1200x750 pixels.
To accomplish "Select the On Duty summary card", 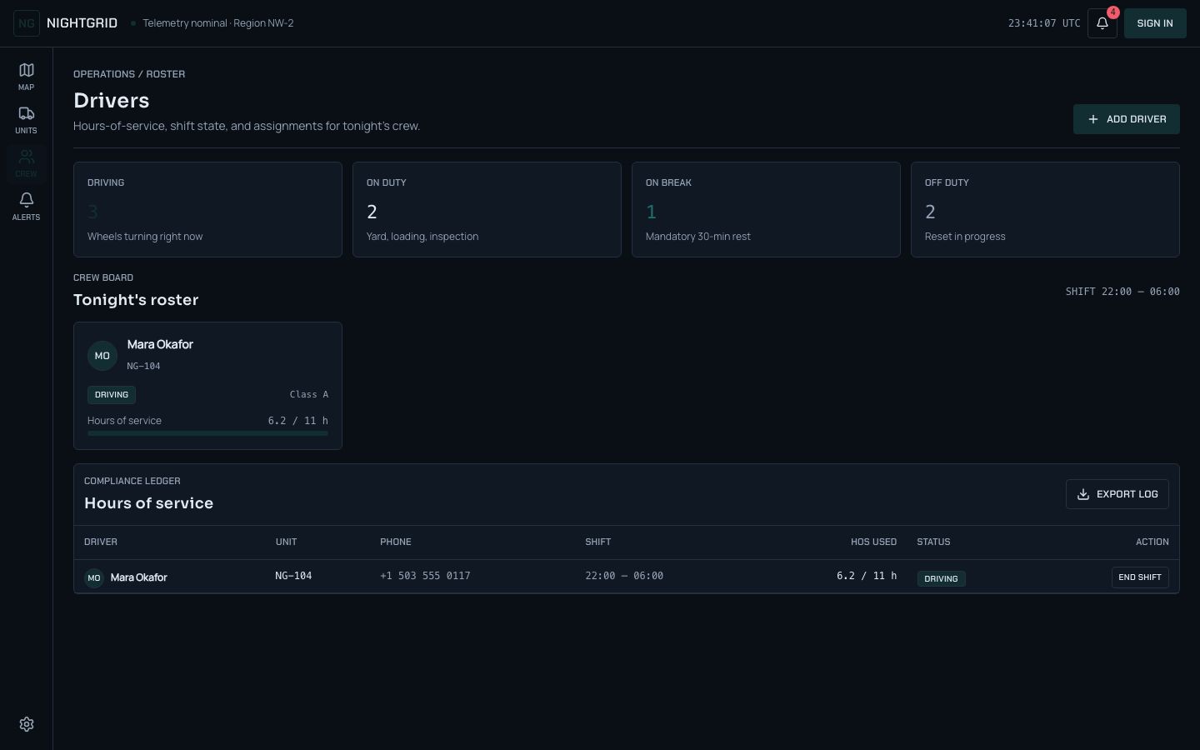I will point(487,209).
